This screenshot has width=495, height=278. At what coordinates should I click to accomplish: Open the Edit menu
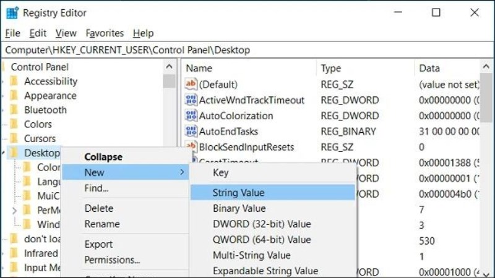pyautogui.click(x=38, y=33)
